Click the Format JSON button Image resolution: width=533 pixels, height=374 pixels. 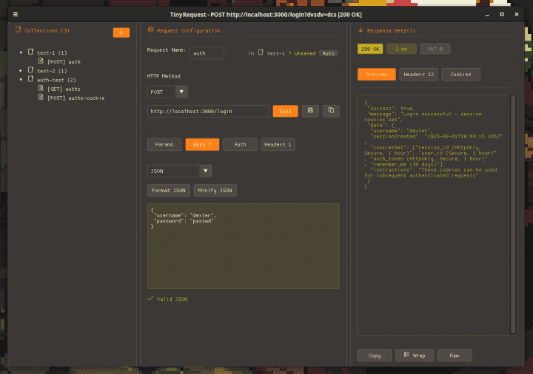[169, 191]
